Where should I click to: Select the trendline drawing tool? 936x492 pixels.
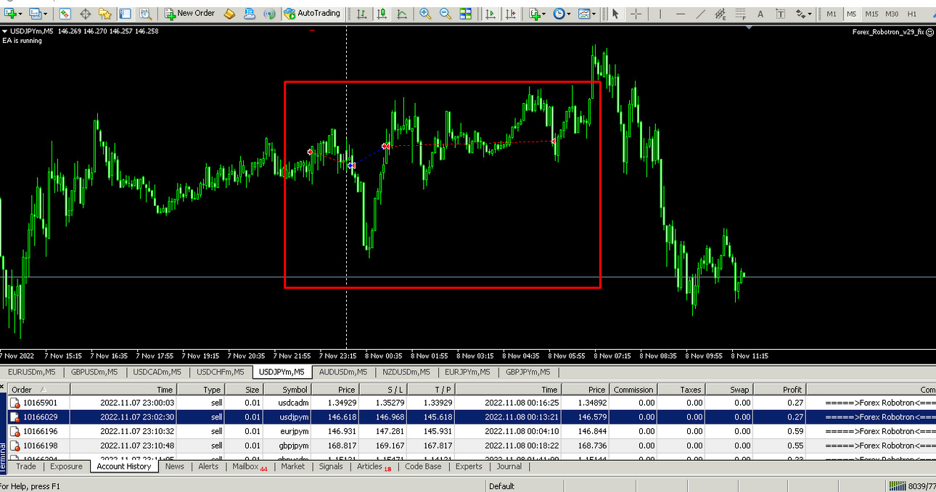699,14
